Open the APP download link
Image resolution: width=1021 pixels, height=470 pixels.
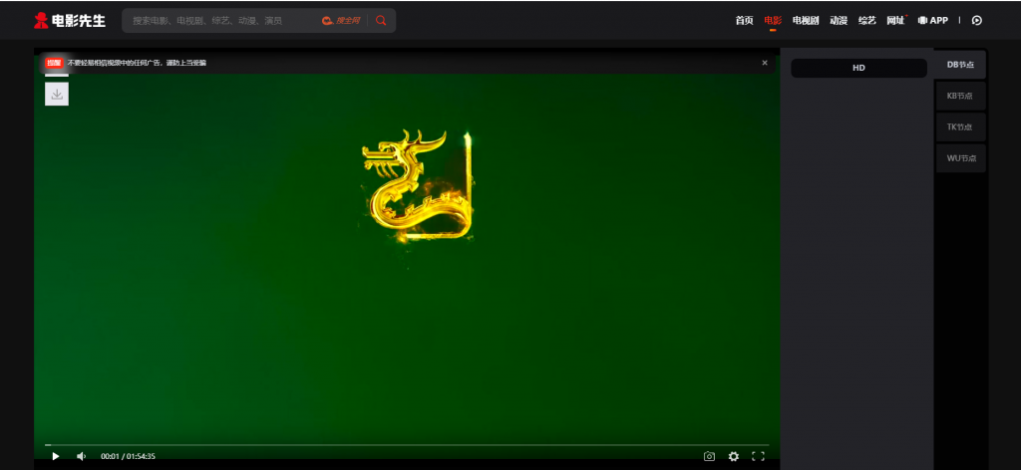(x=933, y=21)
